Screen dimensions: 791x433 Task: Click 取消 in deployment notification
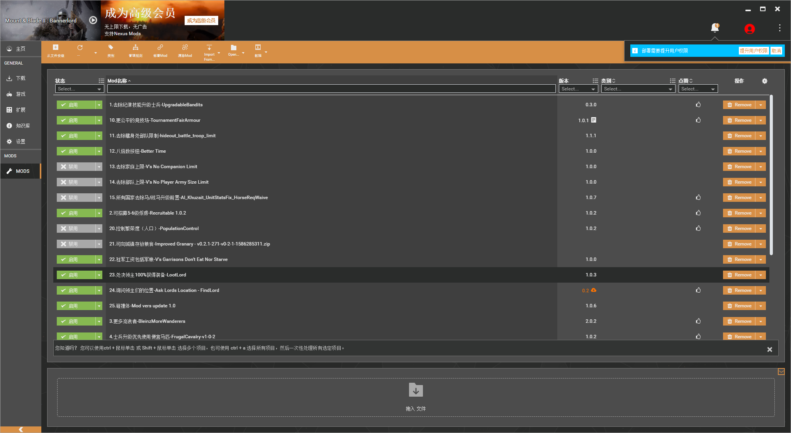pos(776,51)
